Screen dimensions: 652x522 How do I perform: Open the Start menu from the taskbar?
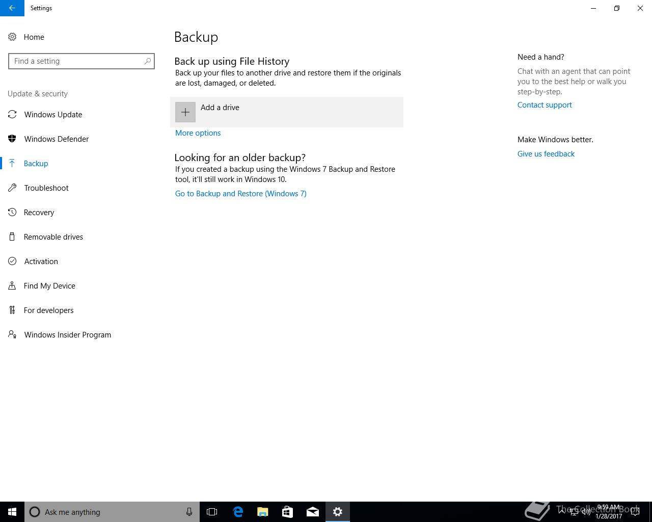pyautogui.click(x=12, y=512)
